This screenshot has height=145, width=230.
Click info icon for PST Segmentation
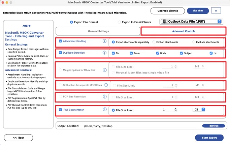(105, 109)
